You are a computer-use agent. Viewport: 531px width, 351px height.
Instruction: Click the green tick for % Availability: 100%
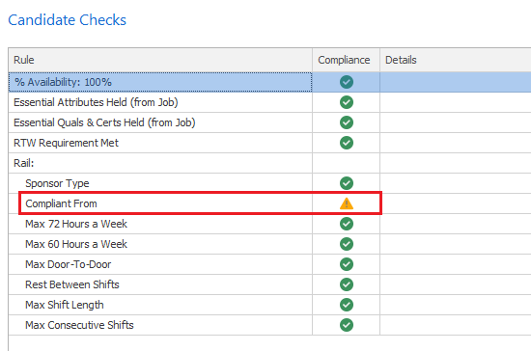point(346,82)
